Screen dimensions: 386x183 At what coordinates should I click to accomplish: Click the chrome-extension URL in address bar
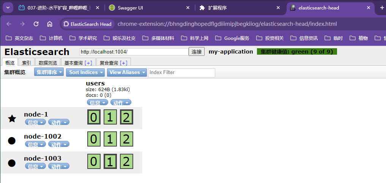(x=227, y=24)
